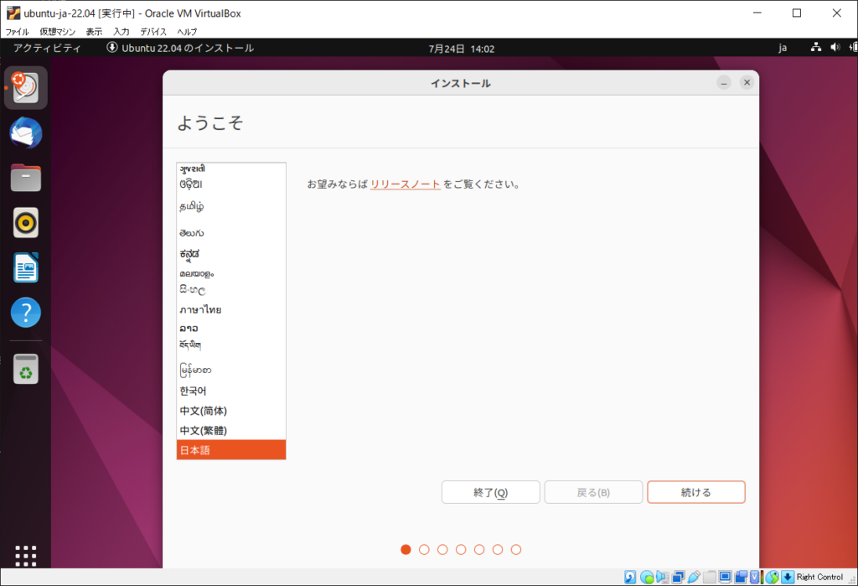Screen dimensions: 858x586
Task: Select Tibetan in the language list
Action: 231,345
